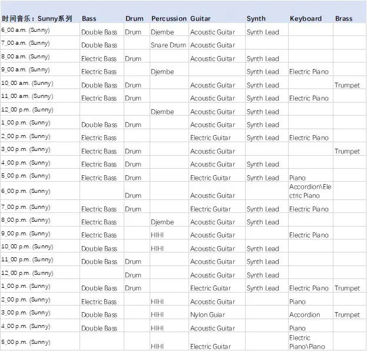
Task: Click 'Double Bass' in the 10_00 a.m. row
Action: [99, 86]
